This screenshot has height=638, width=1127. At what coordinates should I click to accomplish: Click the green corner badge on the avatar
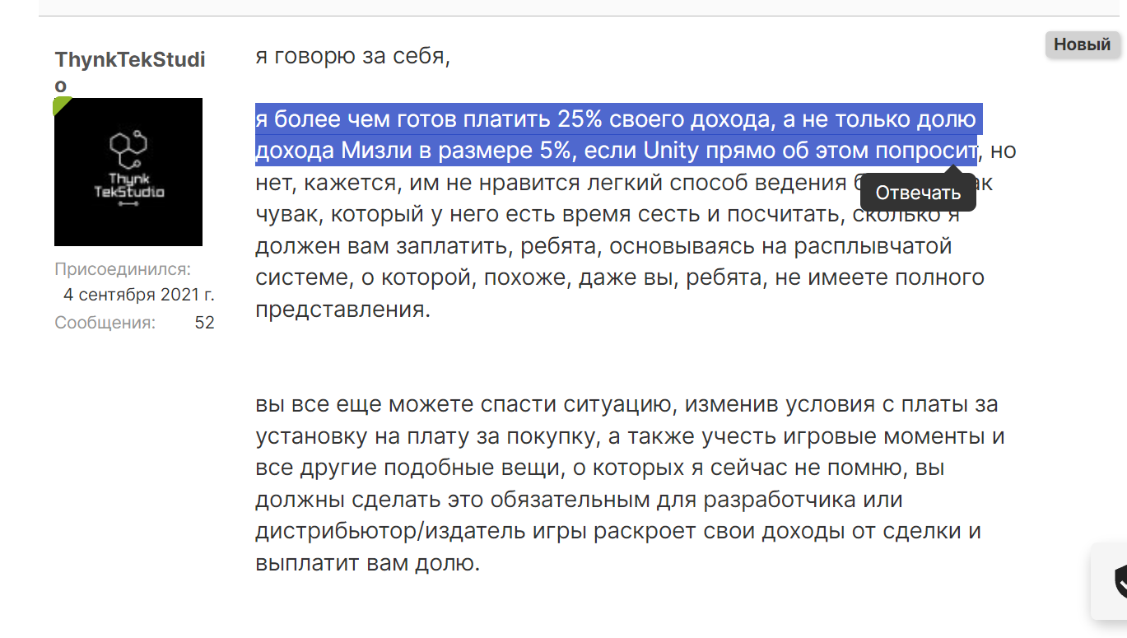tap(61, 105)
